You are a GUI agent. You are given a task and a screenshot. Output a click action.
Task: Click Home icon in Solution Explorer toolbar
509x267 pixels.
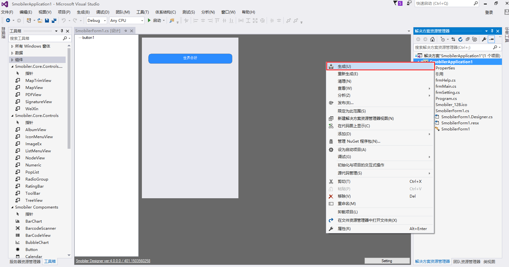tap(432, 39)
